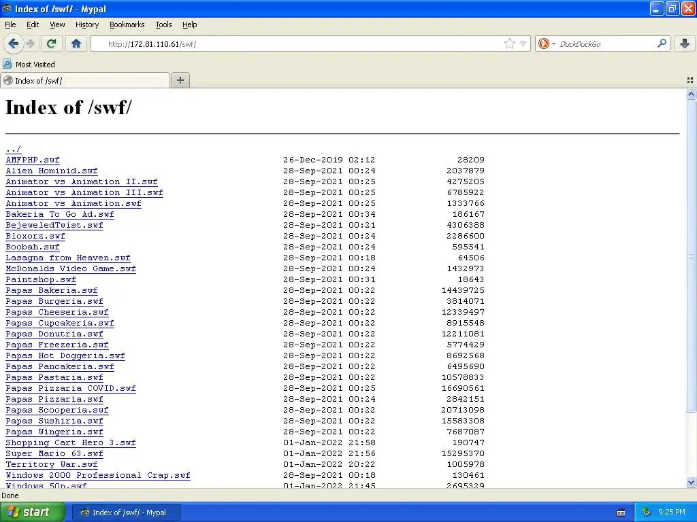Open the File menu
697x522 pixels.
point(10,24)
